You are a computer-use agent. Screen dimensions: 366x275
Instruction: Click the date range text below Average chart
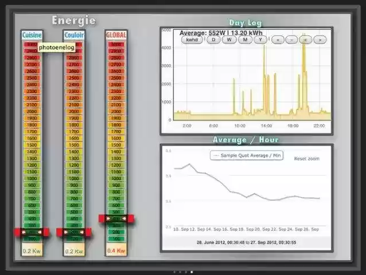(247, 243)
